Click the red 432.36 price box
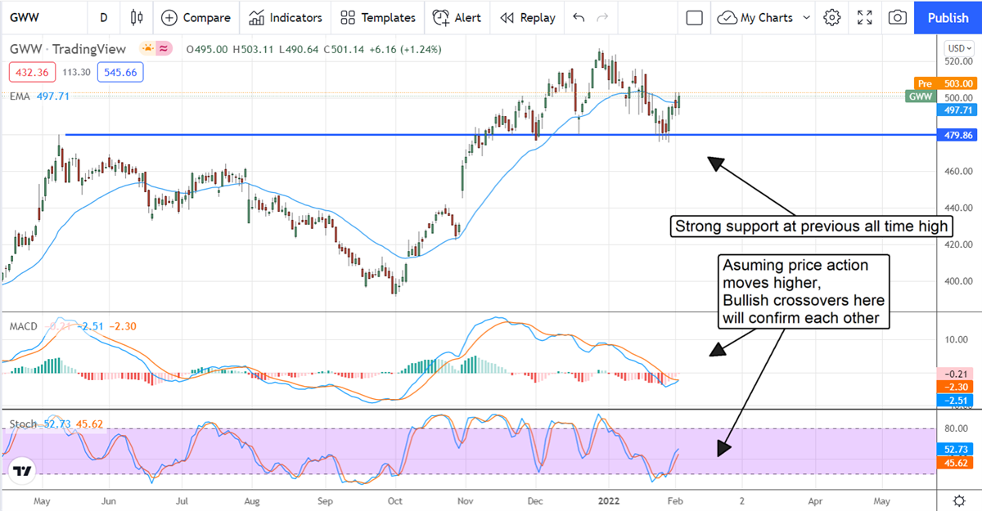 coord(31,72)
